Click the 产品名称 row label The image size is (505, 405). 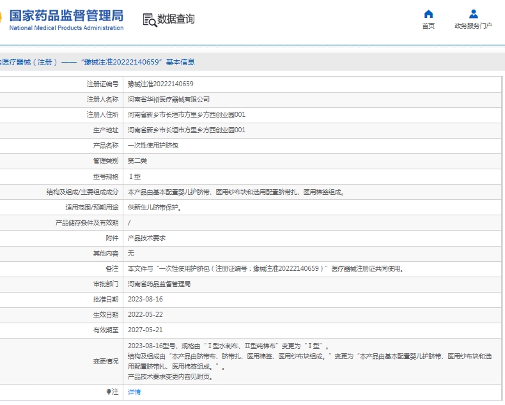(x=105, y=146)
